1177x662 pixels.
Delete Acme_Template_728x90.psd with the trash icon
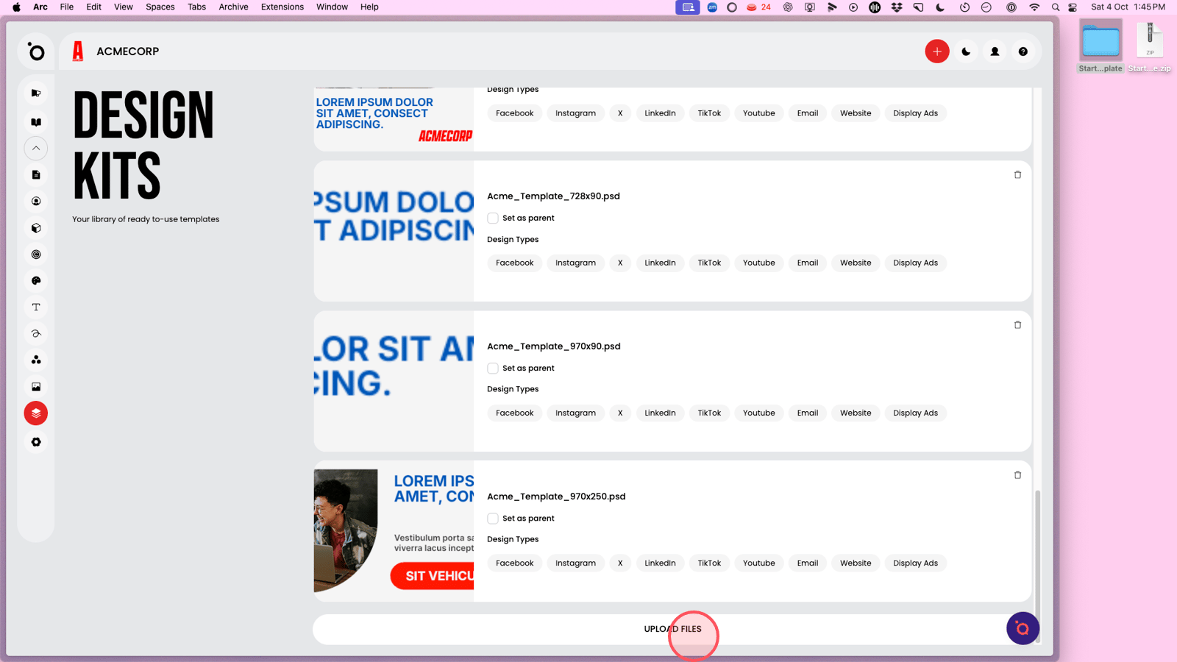(1018, 175)
